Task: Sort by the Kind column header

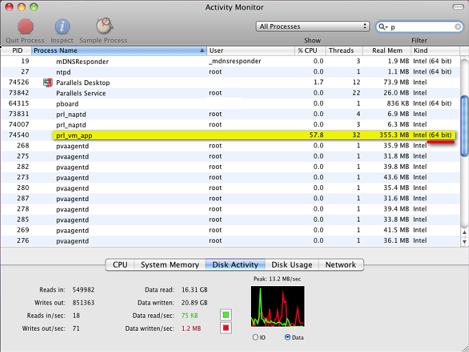Action: click(x=435, y=51)
